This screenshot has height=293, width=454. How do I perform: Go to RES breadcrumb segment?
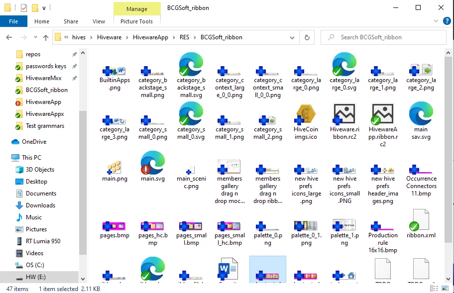tap(184, 37)
